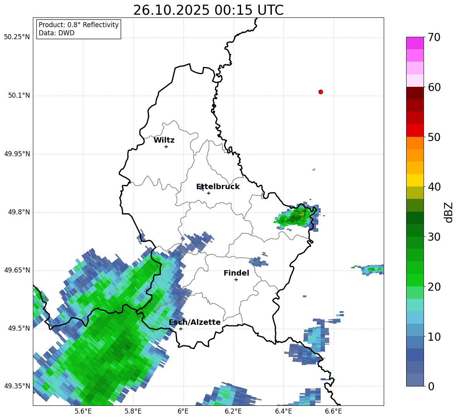Click the 26.10.2025 00:15 UTC title
This screenshot has width=458, height=419.
[208, 10]
